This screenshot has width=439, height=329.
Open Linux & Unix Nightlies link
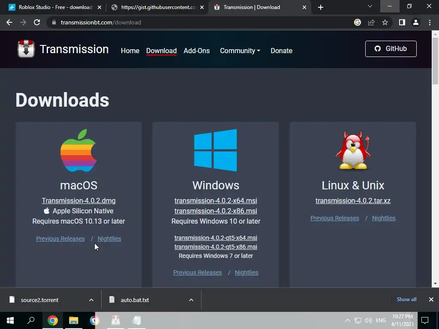pyautogui.click(x=384, y=218)
